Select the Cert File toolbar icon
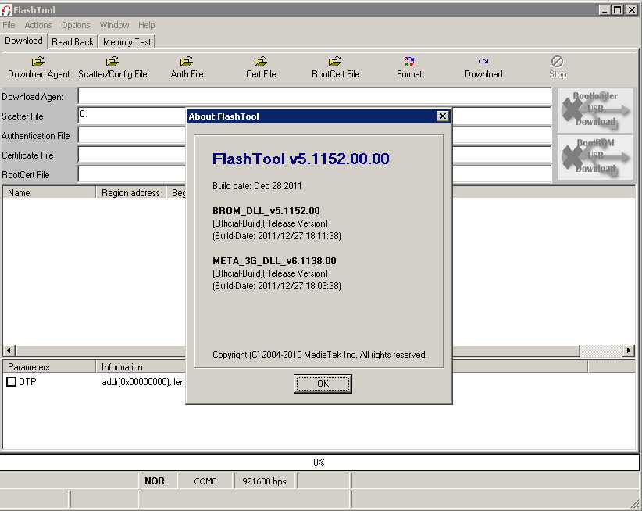 click(x=261, y=62)
